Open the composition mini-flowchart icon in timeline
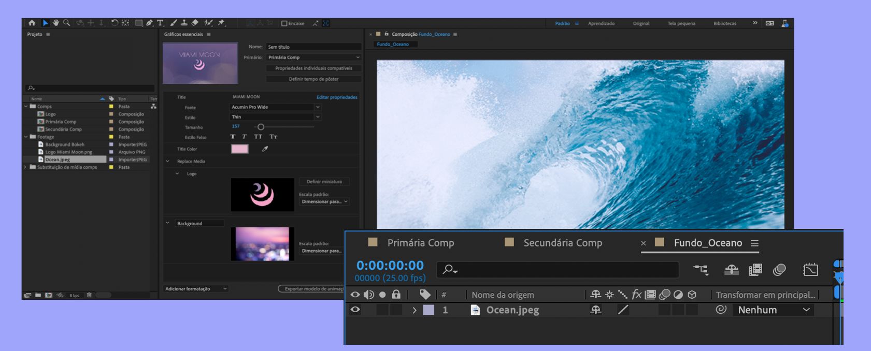Viewport: 871px width, 351px height. click(x=701, y=269)
